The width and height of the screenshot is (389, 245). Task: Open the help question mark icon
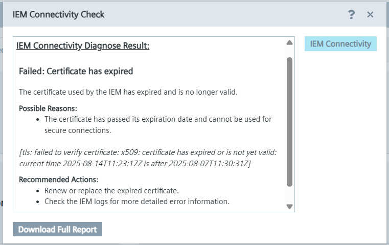(351, 15)
